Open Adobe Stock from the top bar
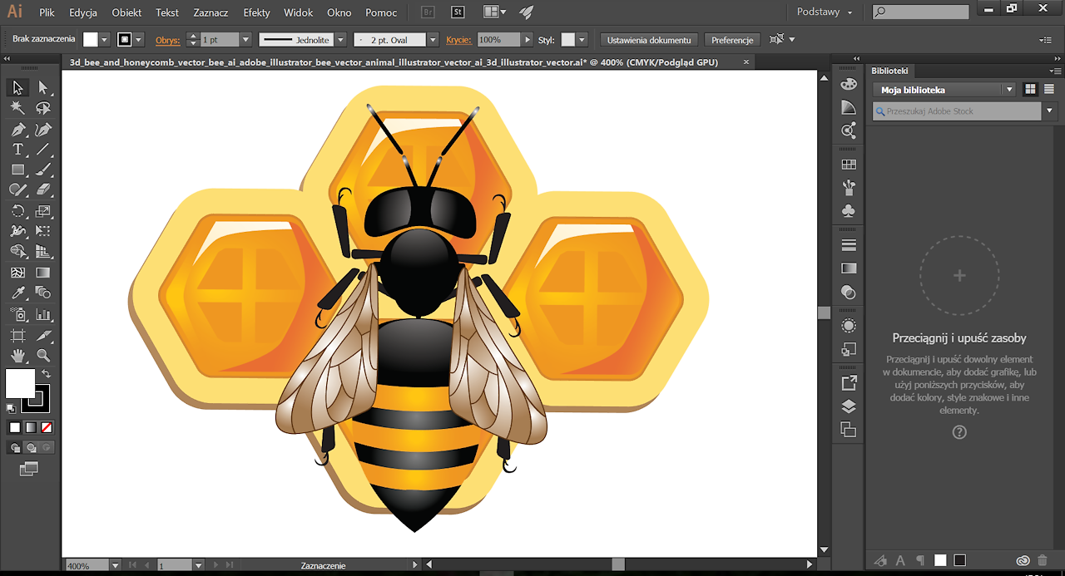The height and width of the screenshot is (576, 1065). pyautogui.click(x=458, y=12)
